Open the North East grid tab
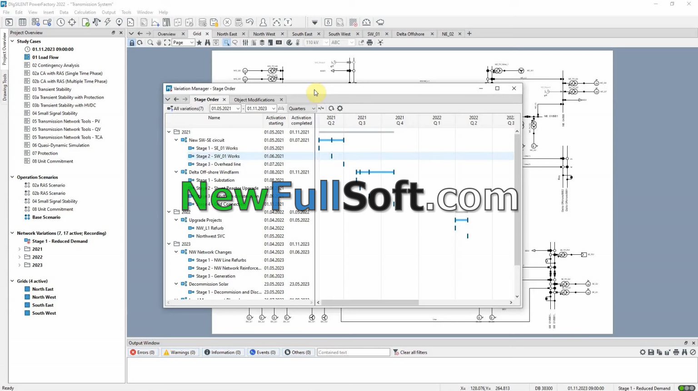Image resolution: width=698 pixels, height=391 pixels. click(x=227, y=34)
